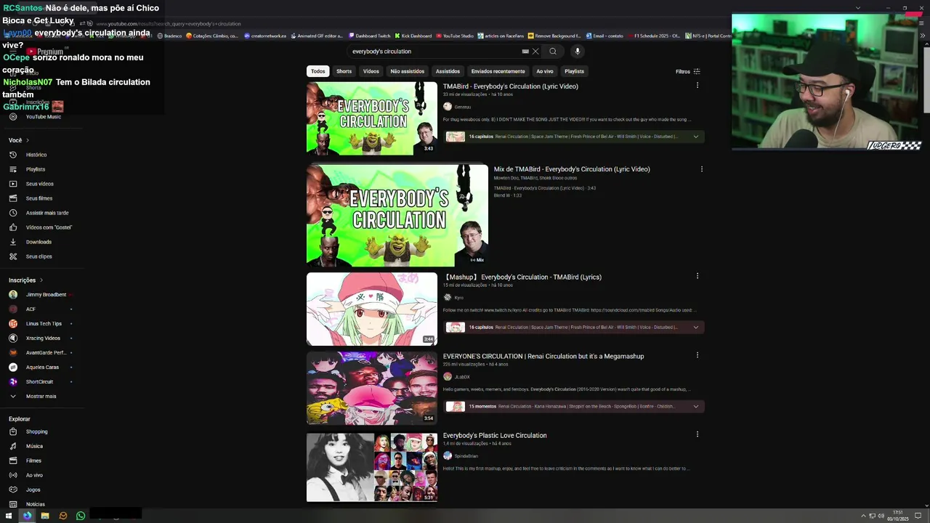Open Playlists in the left sidebar
Screen dimensions: 930x523
[36, 169]
